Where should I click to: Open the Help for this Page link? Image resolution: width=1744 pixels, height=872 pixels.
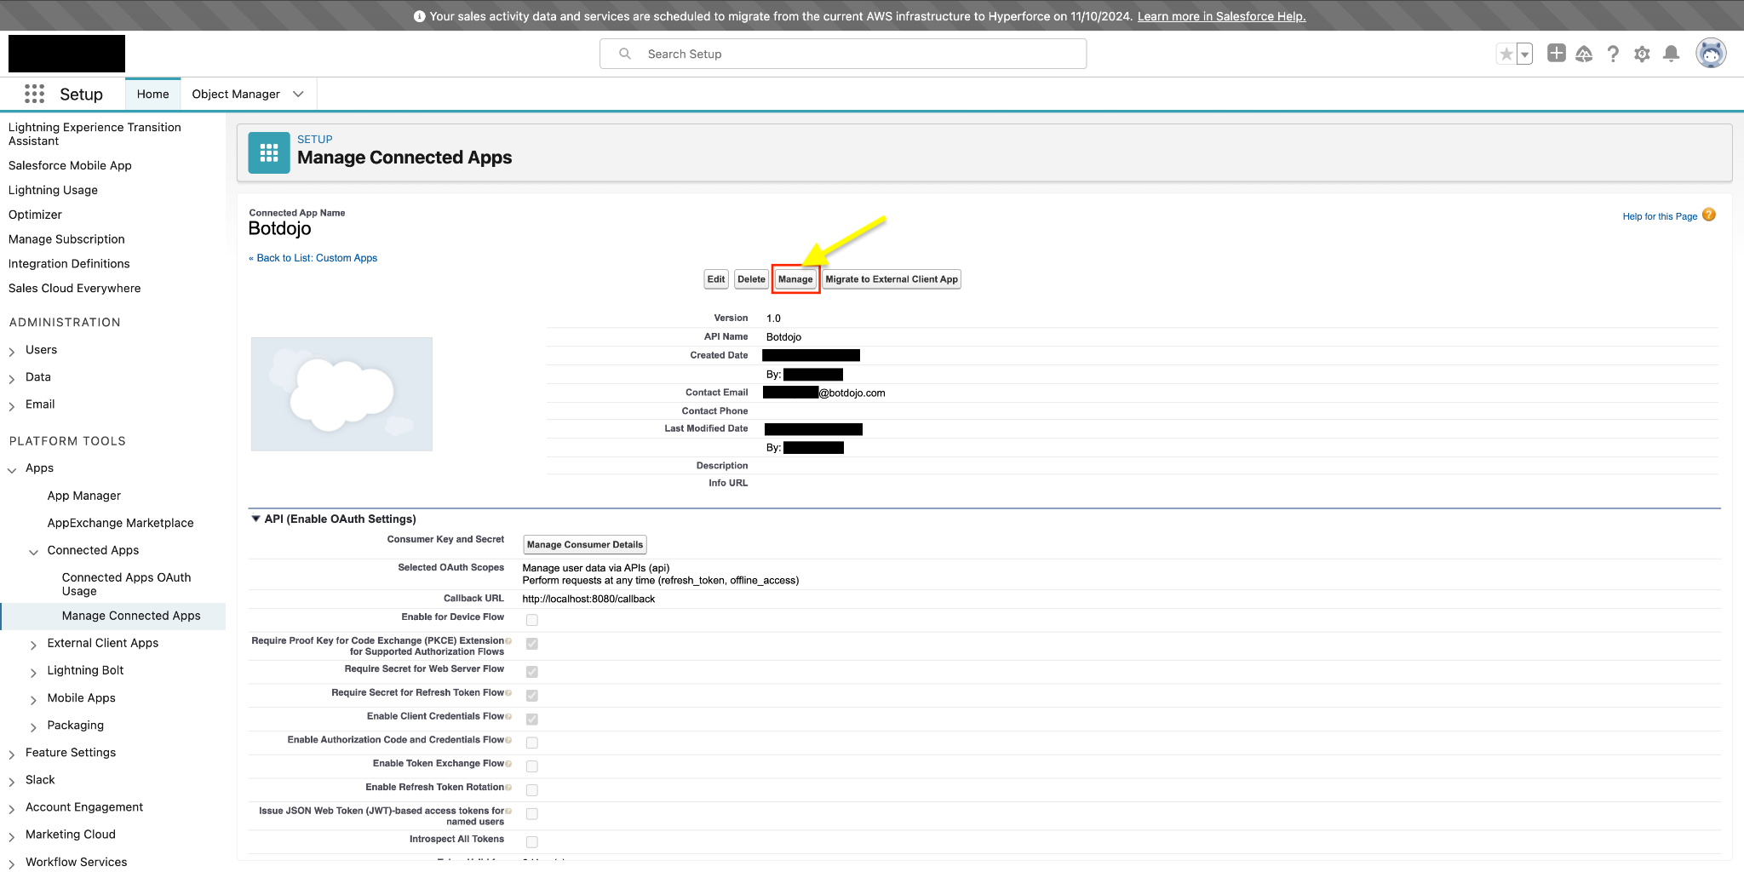(1660, 216)
